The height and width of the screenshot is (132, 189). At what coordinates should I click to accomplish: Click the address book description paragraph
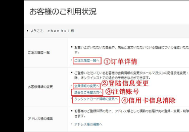[x=132, y=114]
